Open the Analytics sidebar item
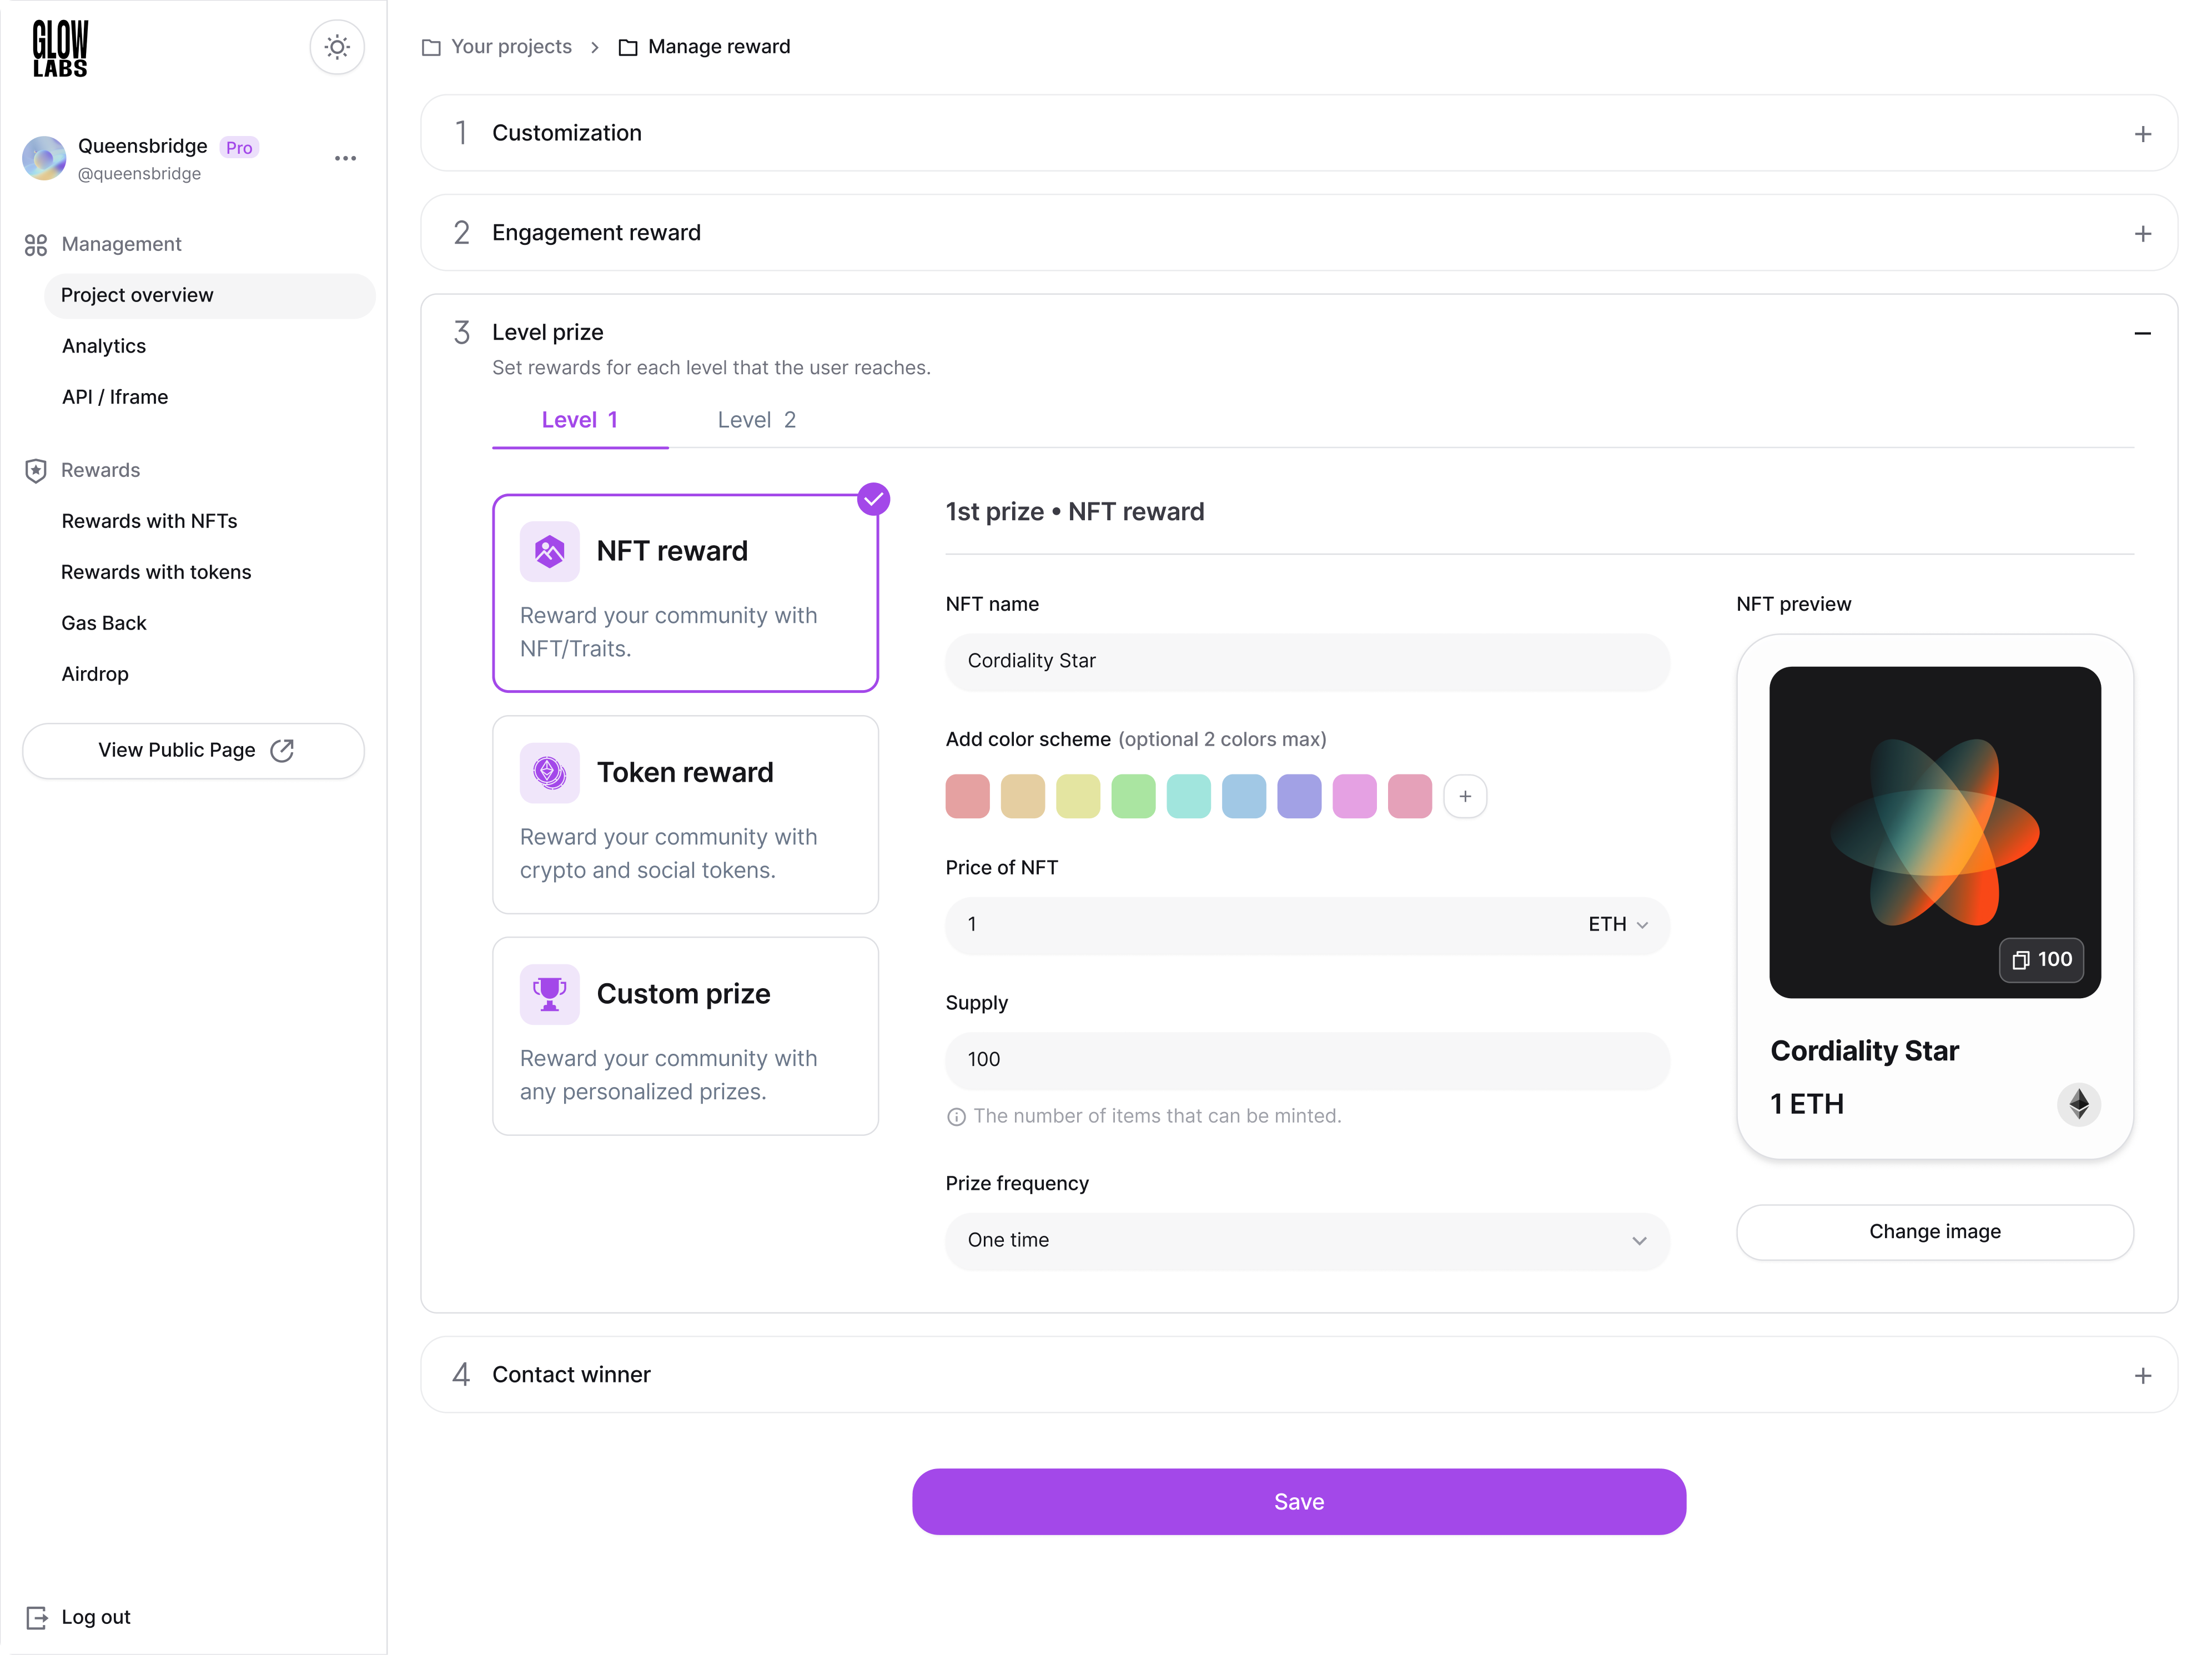 103,346
